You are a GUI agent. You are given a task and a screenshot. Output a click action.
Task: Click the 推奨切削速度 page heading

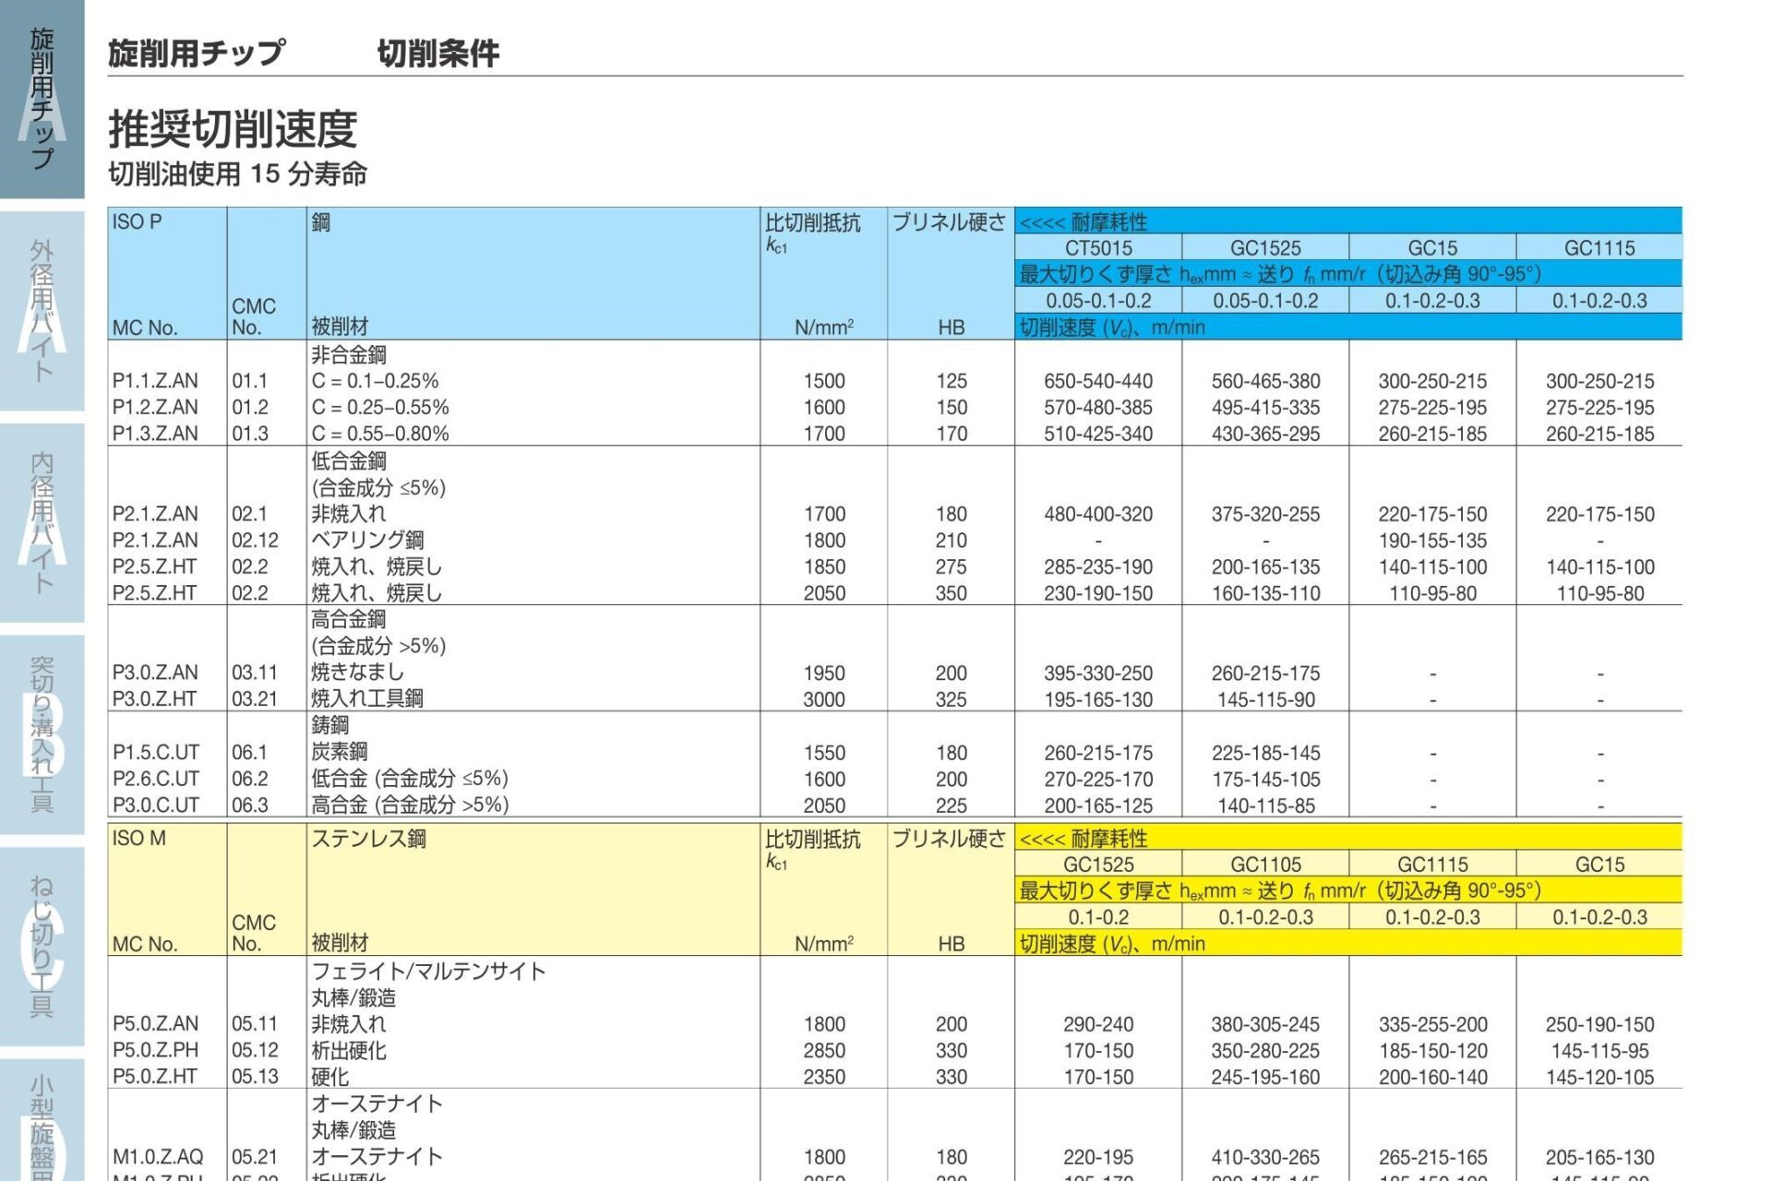(x=233, y=128)
